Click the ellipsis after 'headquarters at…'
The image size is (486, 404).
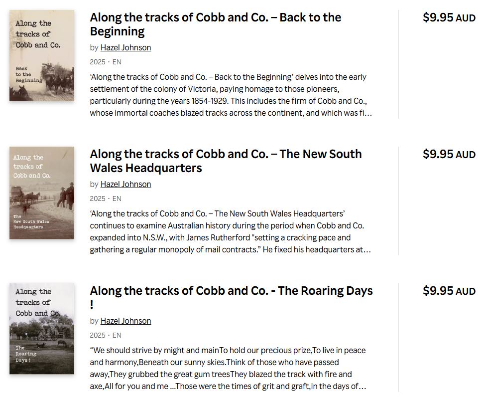tap(367, 250)
